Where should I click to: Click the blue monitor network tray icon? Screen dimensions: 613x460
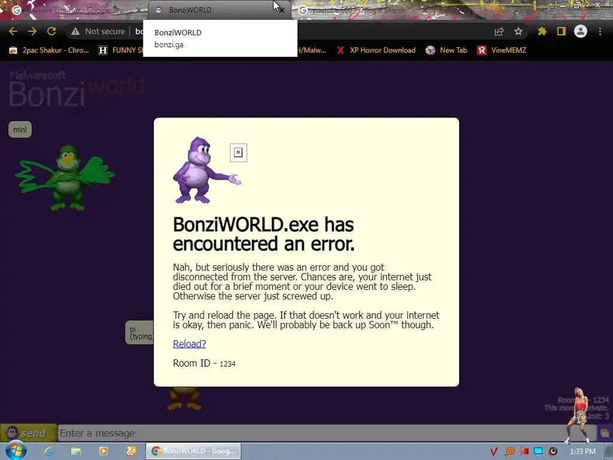538,452
